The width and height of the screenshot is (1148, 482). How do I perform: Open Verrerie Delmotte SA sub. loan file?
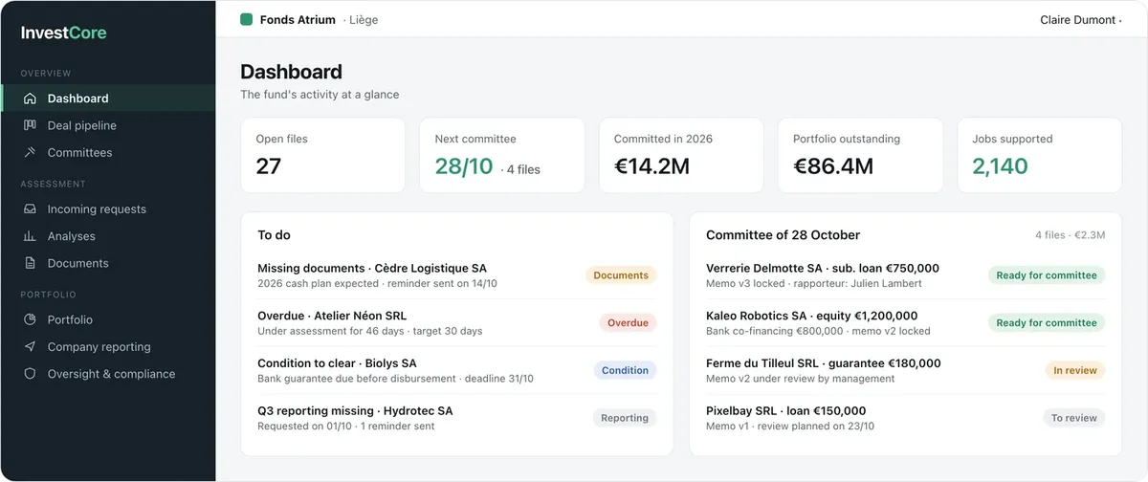coord(905,275)
